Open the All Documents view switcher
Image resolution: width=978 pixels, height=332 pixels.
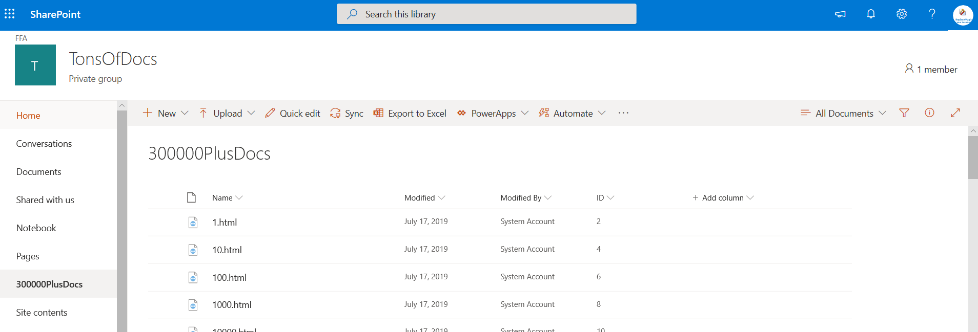[843, 113]
